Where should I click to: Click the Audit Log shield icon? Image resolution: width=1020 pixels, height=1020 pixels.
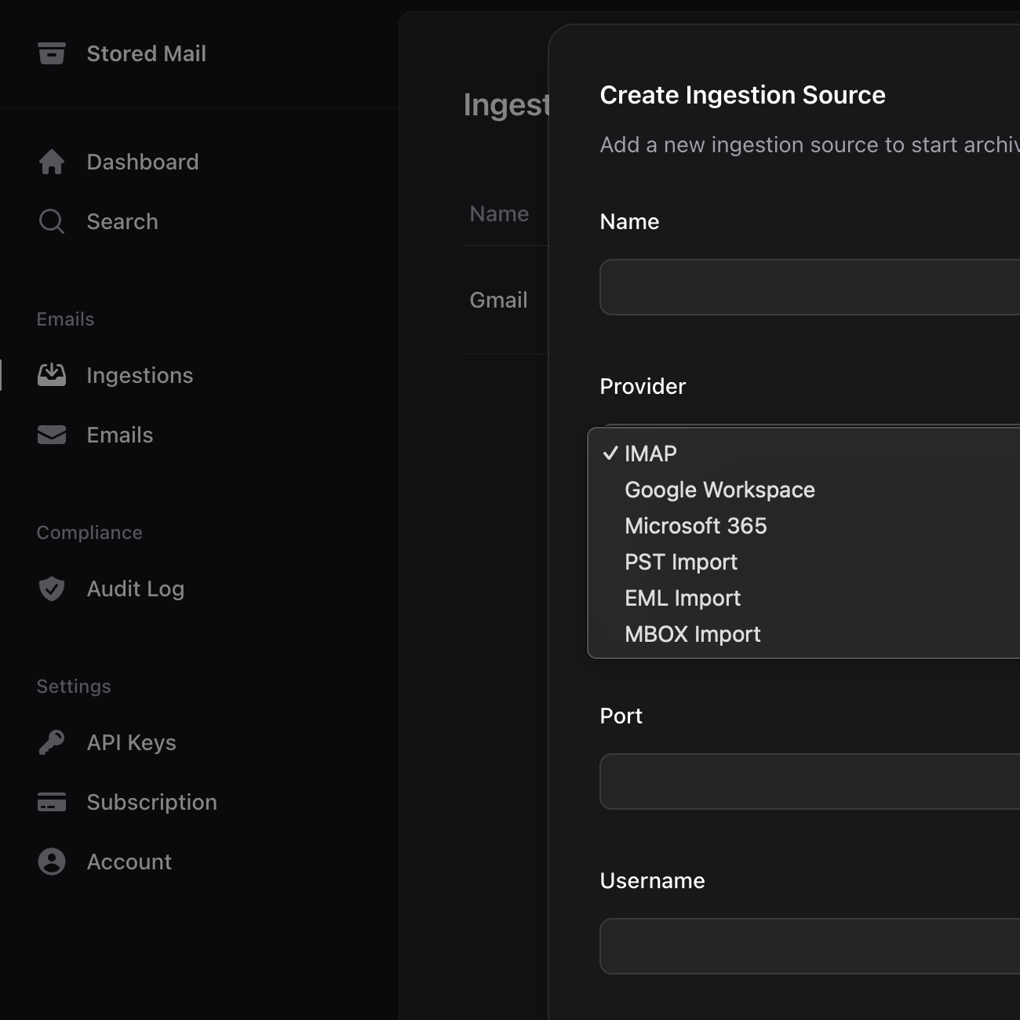(x=52, y=588)
